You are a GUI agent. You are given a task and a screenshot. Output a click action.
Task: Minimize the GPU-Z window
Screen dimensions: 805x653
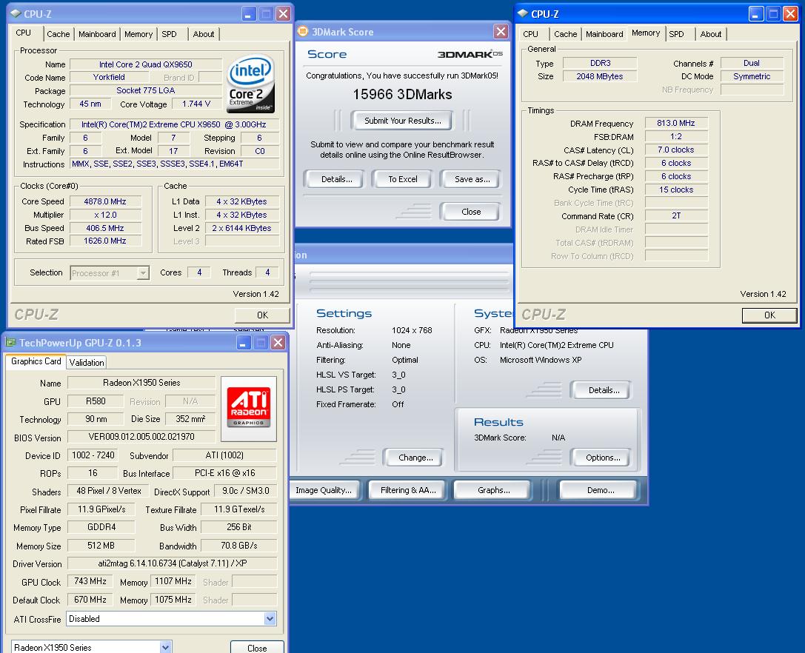(244, 342)
